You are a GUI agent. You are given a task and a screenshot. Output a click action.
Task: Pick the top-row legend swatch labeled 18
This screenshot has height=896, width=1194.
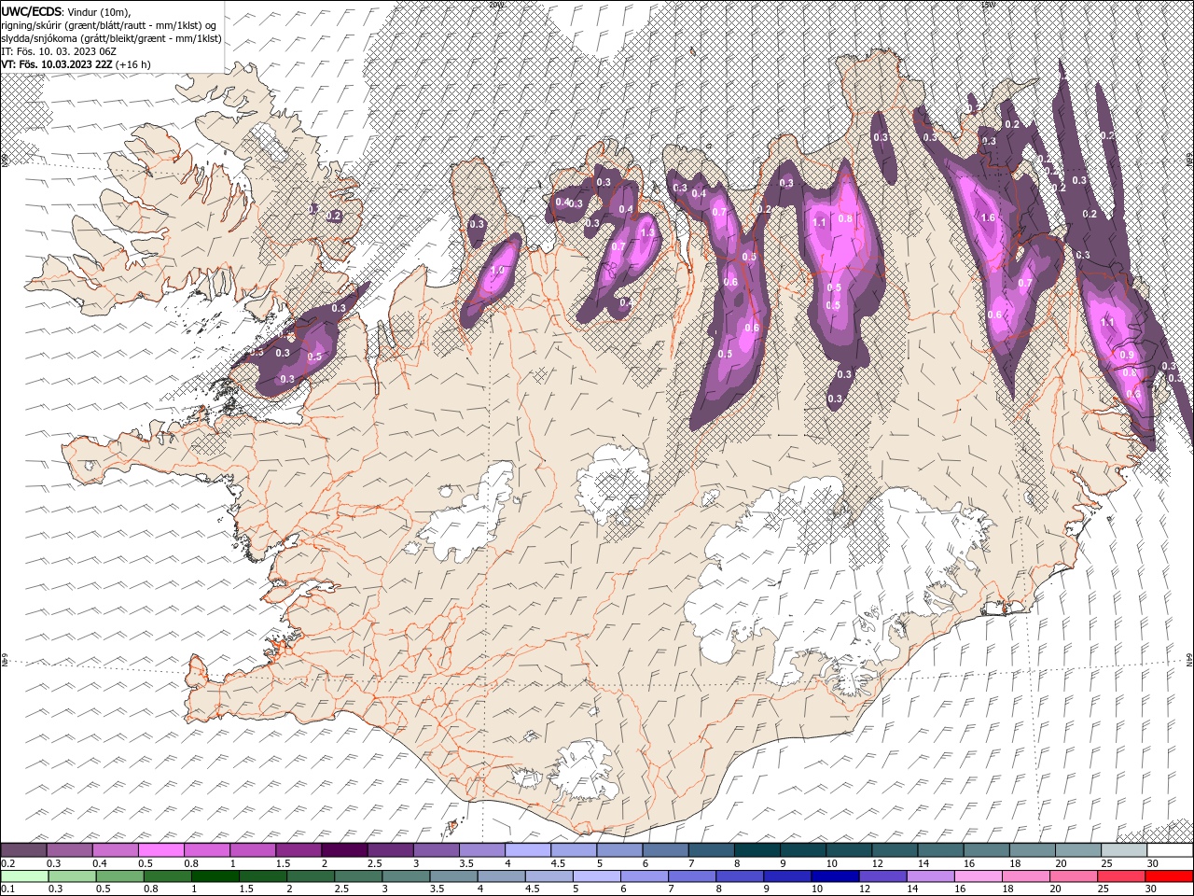tap(1032, 850)
